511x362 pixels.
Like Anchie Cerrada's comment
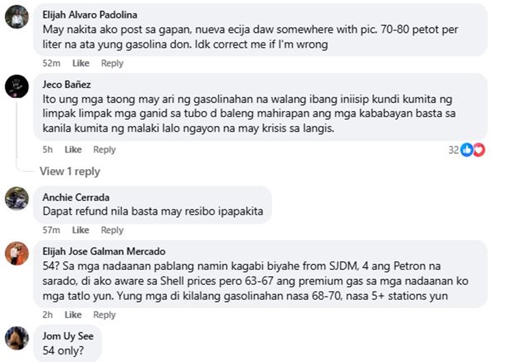(81, 230)
